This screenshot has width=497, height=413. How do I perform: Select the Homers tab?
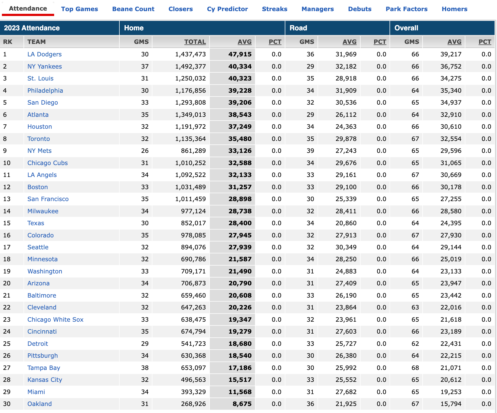pos(455,9)
